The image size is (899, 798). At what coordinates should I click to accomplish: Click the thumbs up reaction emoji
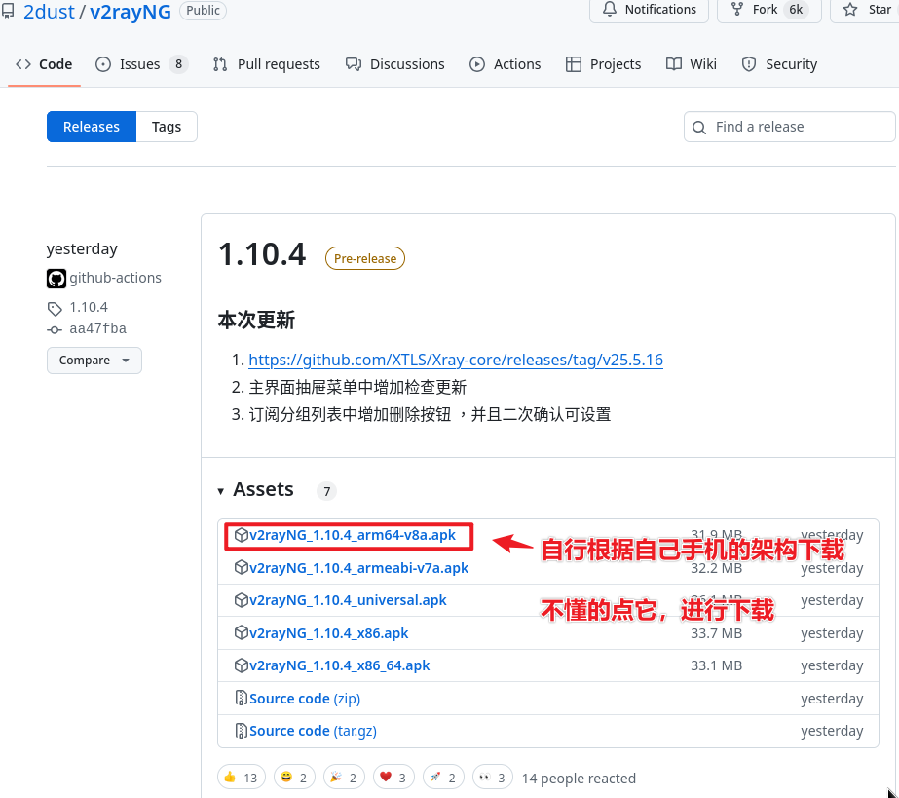click(x=230, y=778)
